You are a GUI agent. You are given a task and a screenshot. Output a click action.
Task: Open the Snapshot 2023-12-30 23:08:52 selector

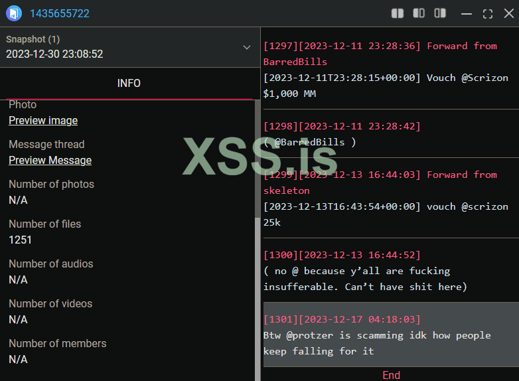click(130, 47)
